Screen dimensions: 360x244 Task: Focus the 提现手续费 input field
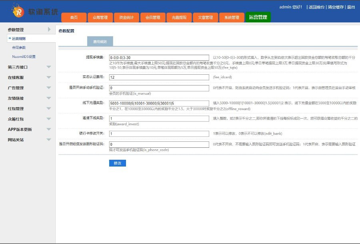pos(159,58)
